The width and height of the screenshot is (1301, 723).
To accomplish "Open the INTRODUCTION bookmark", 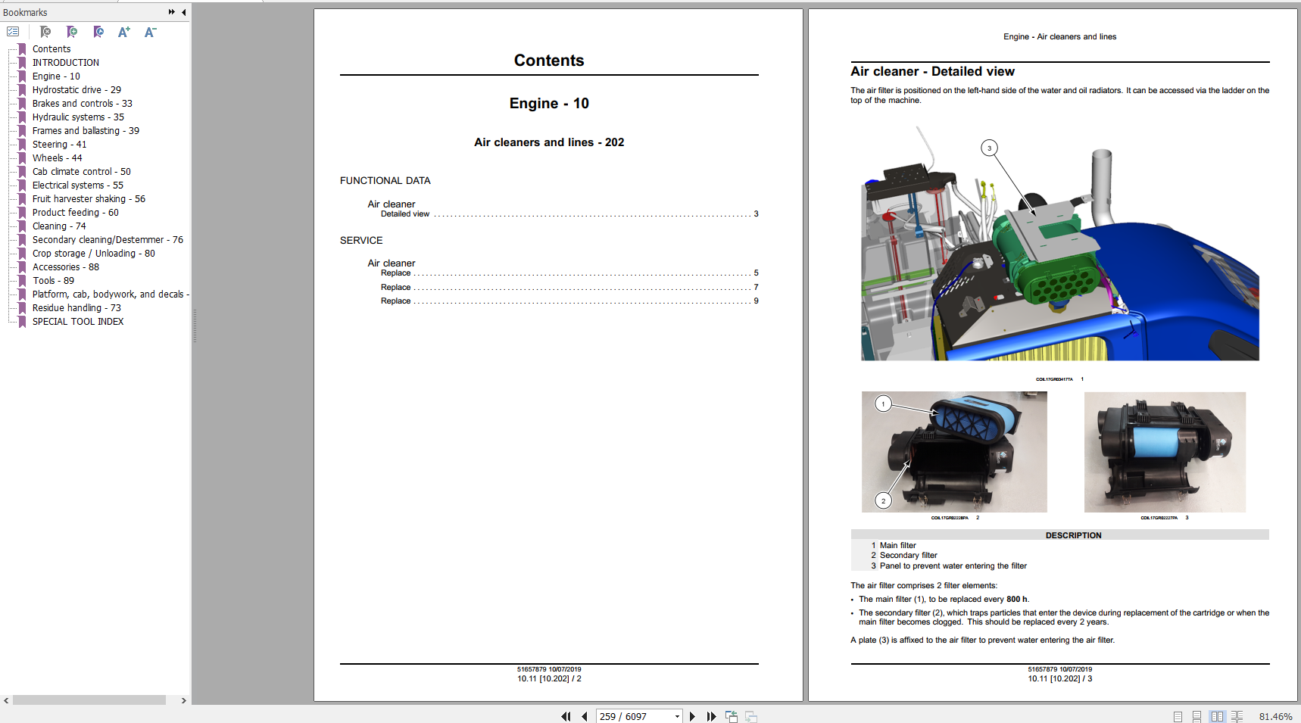I will point(66,63).
